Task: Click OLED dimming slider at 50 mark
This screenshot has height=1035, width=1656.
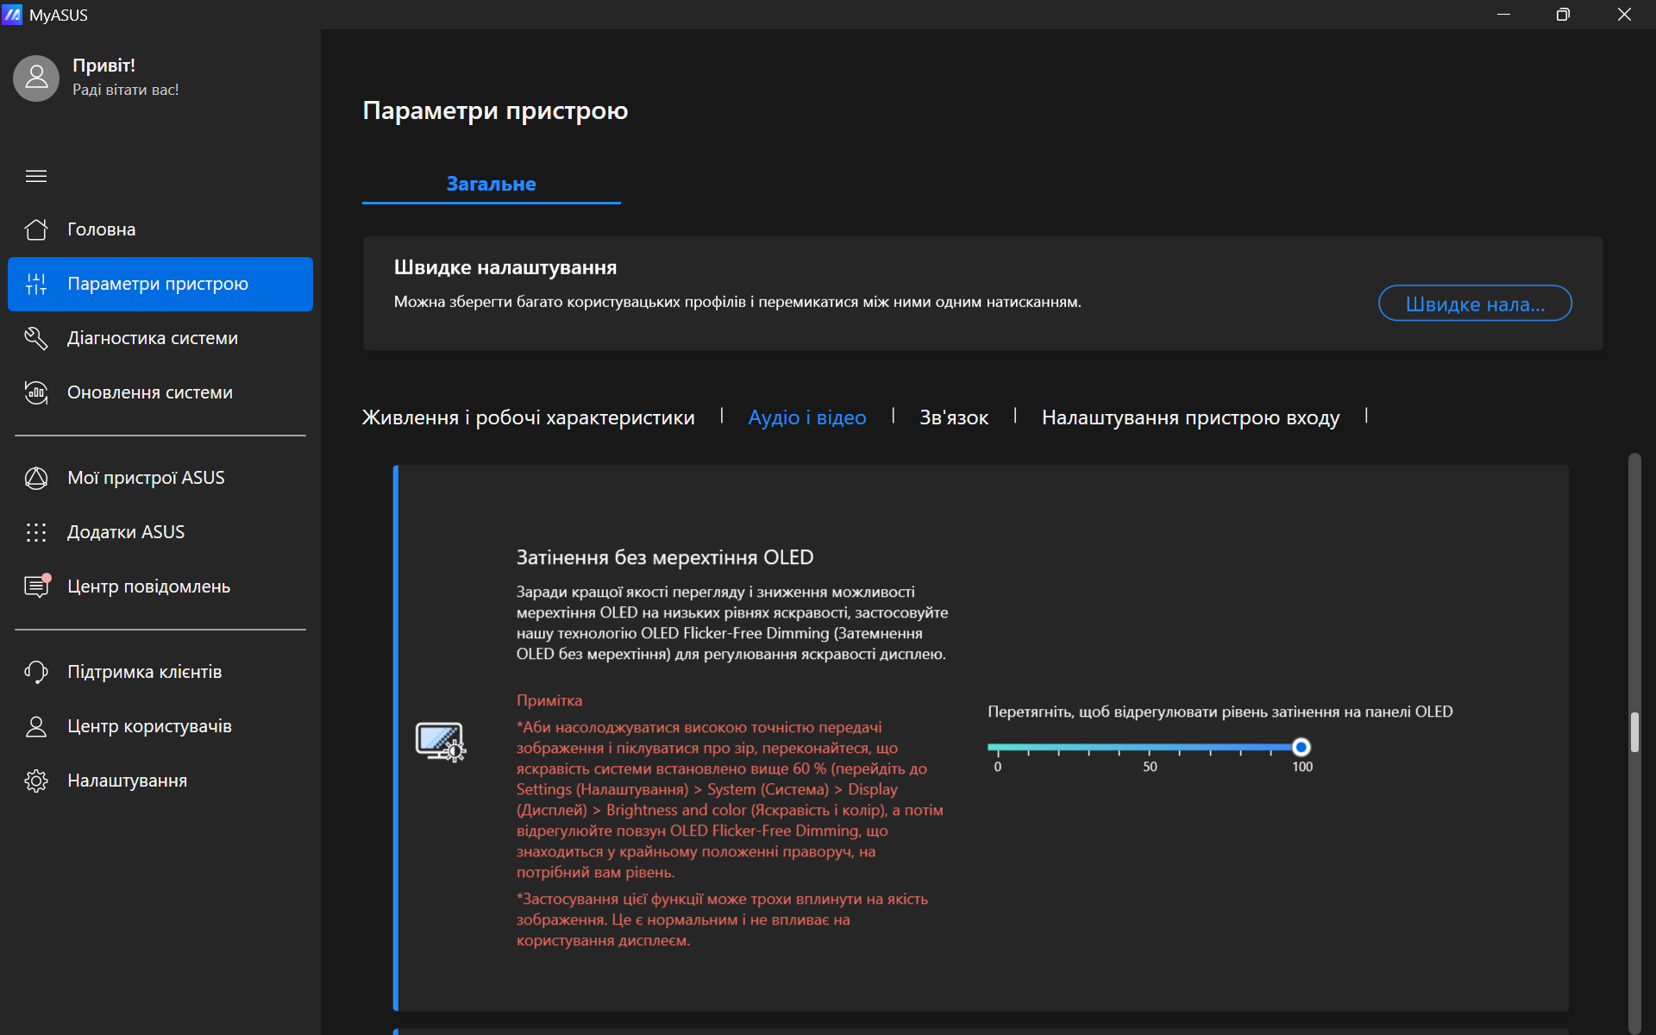Action: point(1150,748)
